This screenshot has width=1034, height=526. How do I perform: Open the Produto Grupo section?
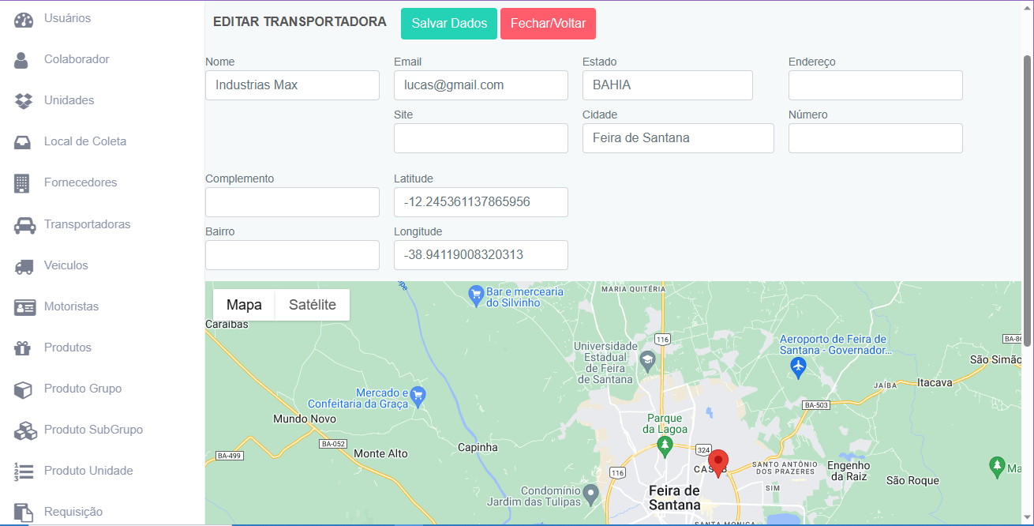[x=82, y=389]
